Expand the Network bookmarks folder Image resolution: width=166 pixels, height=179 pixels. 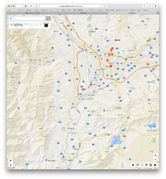coord(44,10)
